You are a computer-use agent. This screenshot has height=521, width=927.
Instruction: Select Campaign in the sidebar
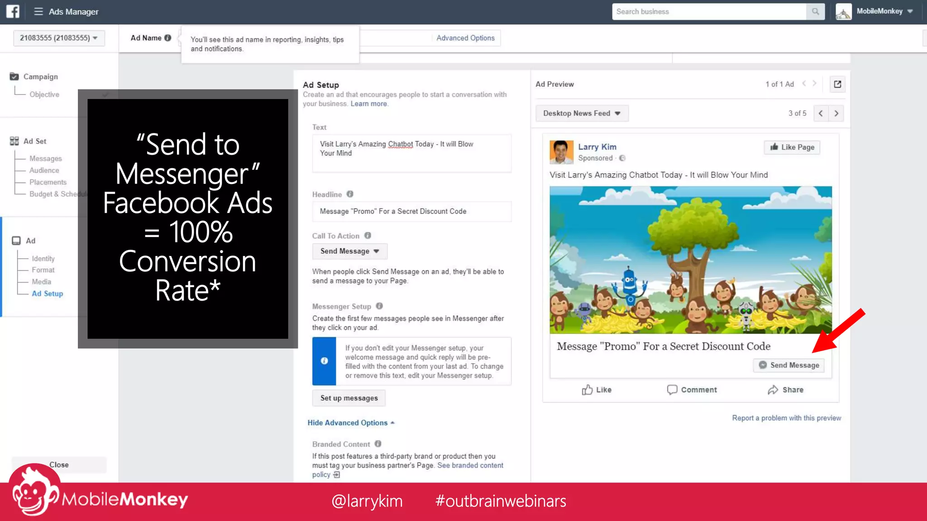tap(41, 76)
